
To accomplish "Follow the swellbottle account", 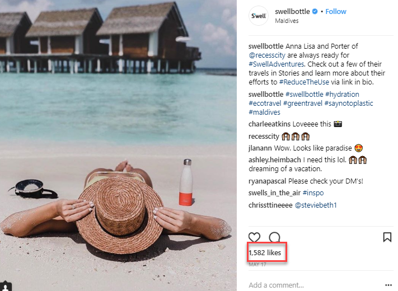I will (x=336, y=12).
